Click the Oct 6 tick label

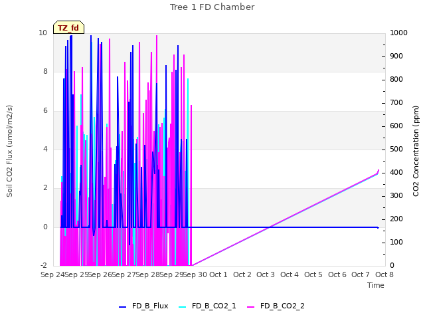pyautogui.click(x=337, y=274)
